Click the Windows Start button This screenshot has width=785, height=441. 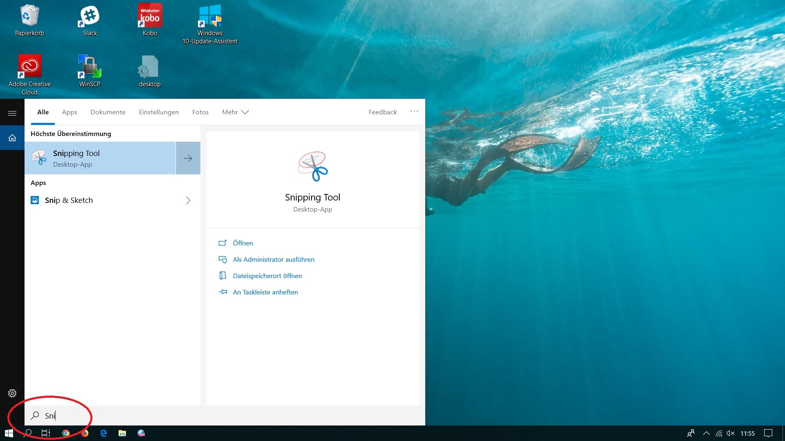click(9, 433)
